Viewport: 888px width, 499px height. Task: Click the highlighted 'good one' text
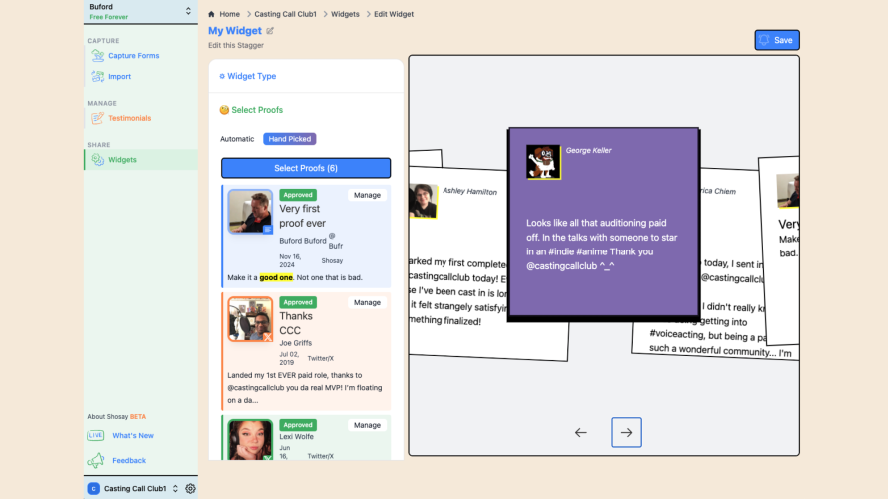[x=276, y=277]
